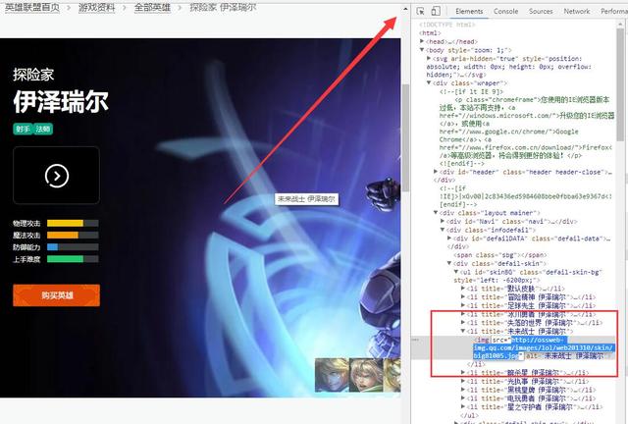Screen dimensions: 628x424
Task: Expand the li 冒险精神 伊泽瑞尔 node
Action: 463,297
